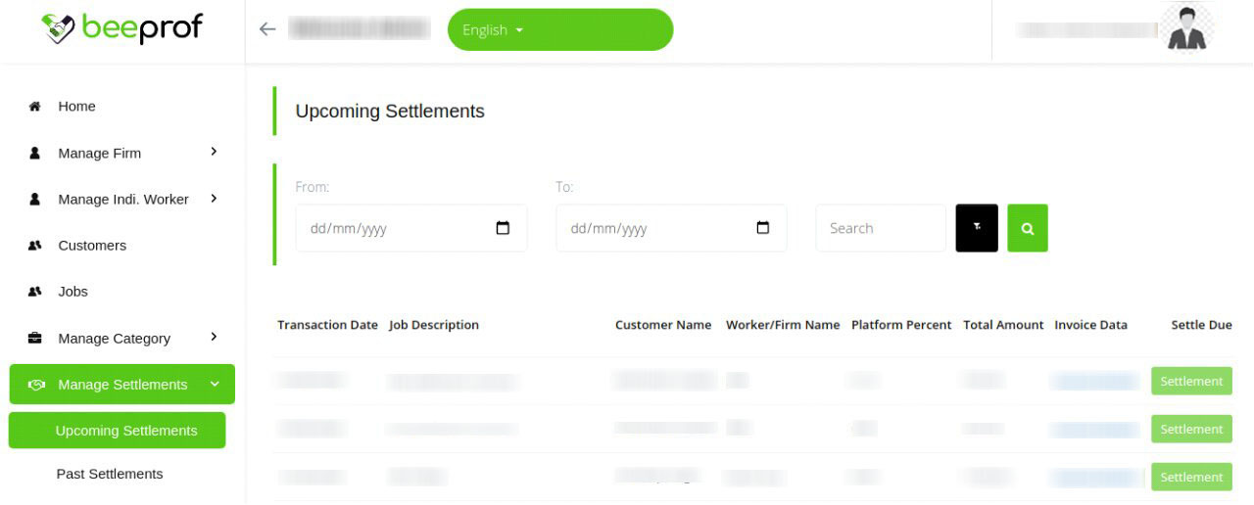Open the From date calendar picker

point(503,228)
